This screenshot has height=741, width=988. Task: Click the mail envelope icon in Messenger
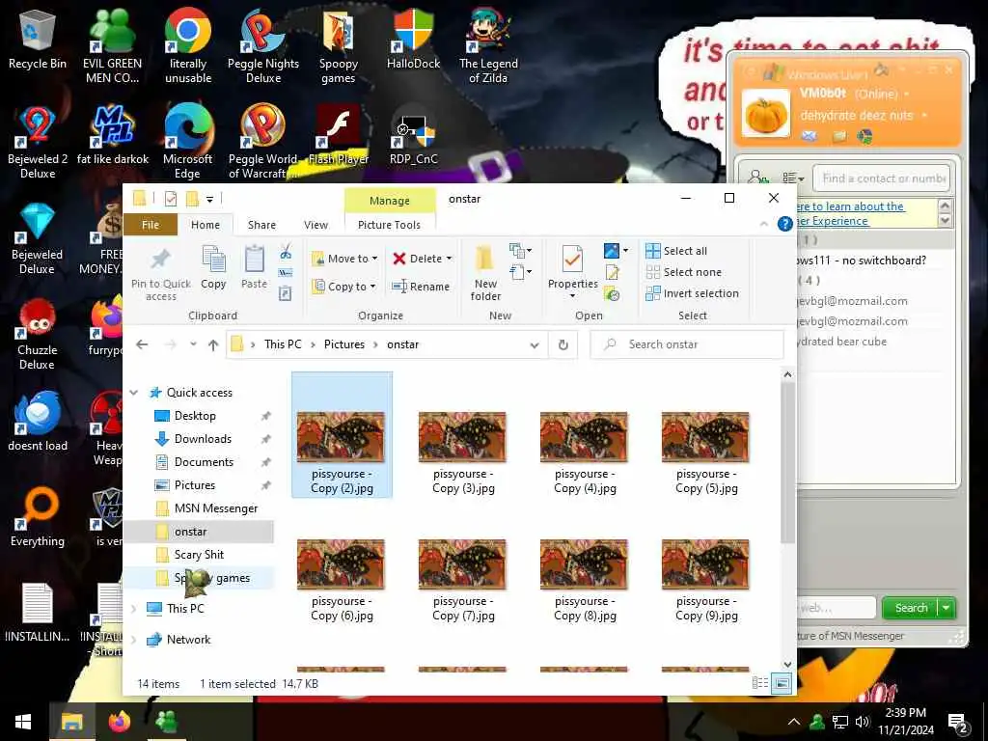coord(810,136)
